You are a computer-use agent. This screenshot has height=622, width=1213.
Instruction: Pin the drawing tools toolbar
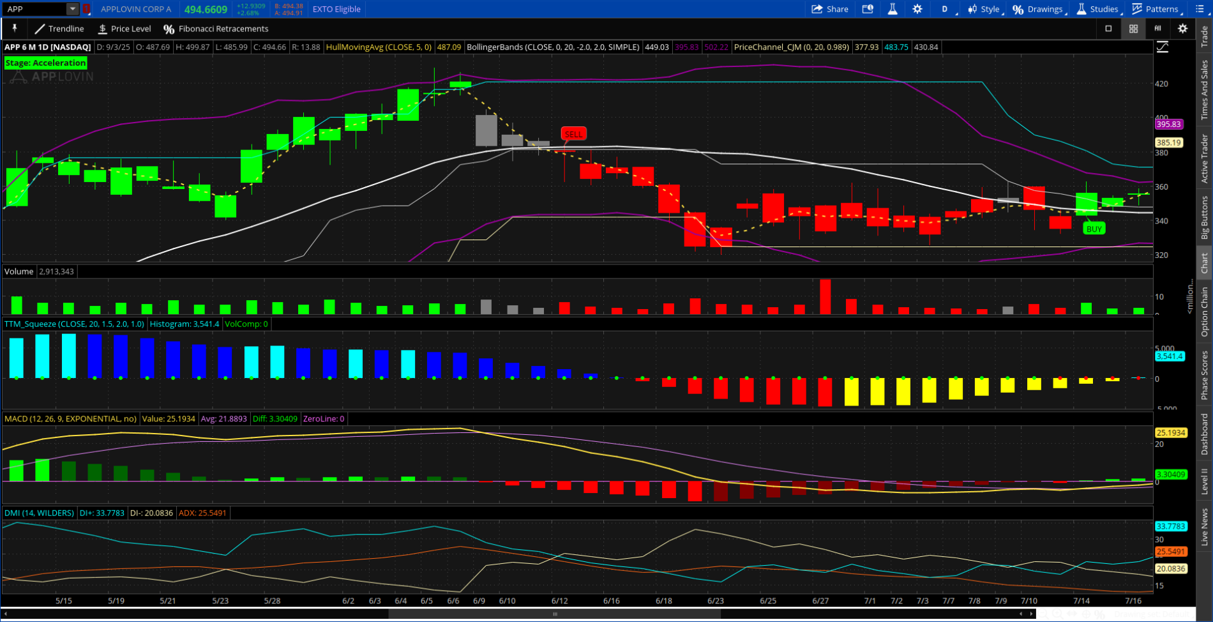pos(14,29)
